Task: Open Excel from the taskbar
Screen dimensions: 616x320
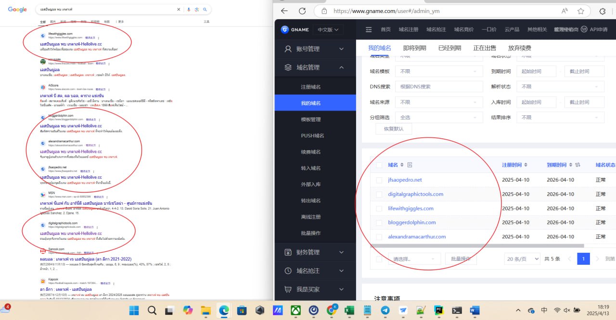Action: [x=349, y=310]
